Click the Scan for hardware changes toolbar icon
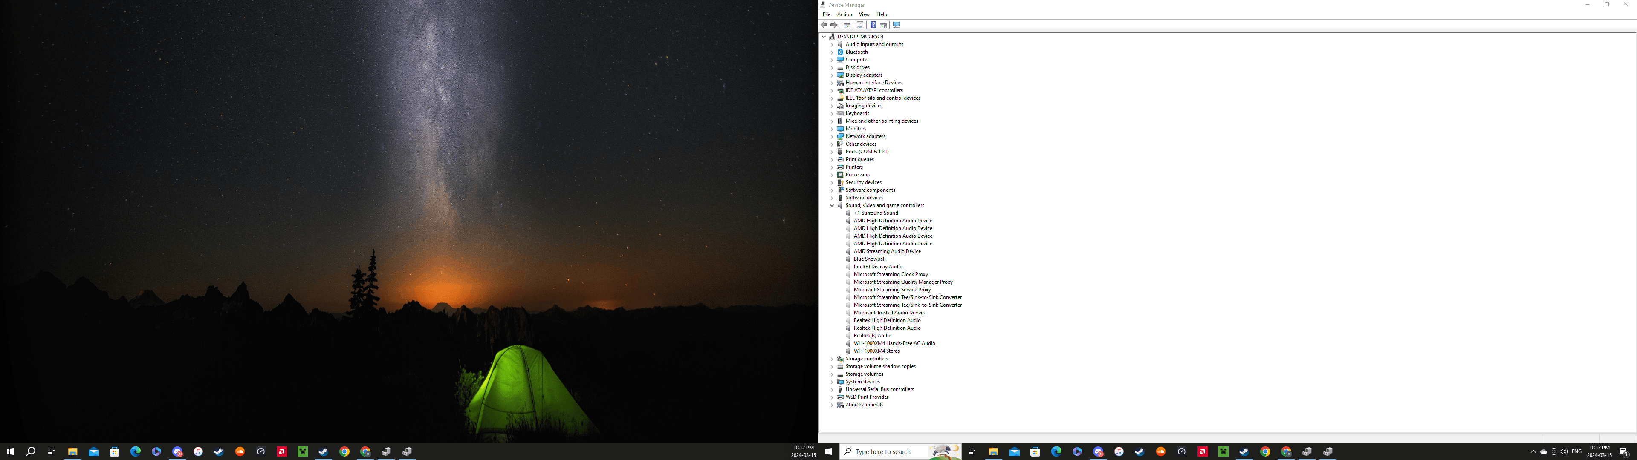 [x=897, y=25]
